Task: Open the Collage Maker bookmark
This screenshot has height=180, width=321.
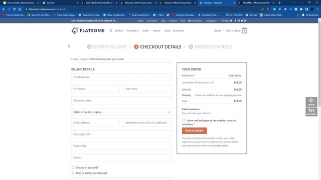Action: 271,15
